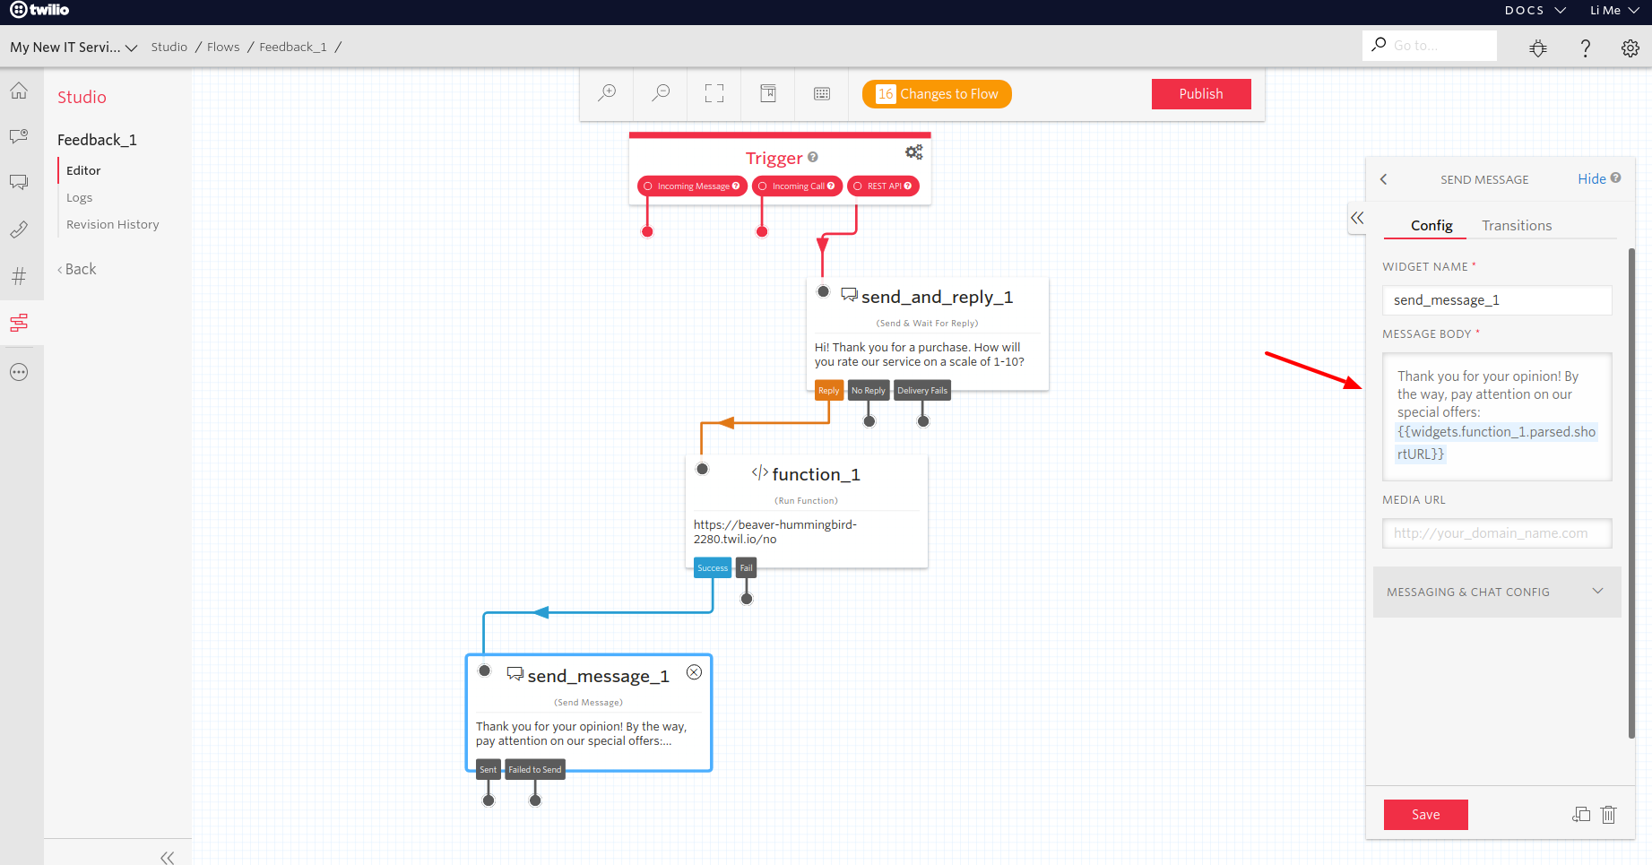
Task: Open the debugger bug icon
Action: (x=1538, y=48)
